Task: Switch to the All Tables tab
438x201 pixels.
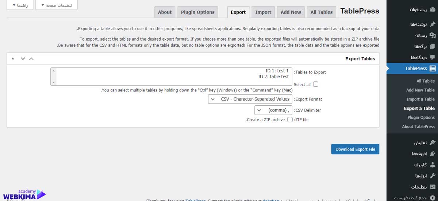Action: (321, 12)
